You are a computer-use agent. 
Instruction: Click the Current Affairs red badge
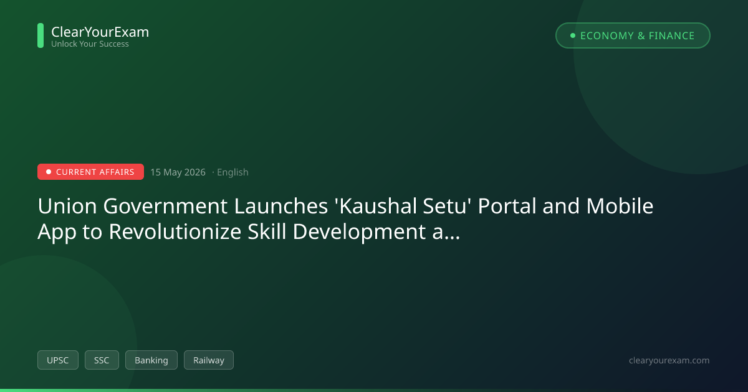(90, 172)
